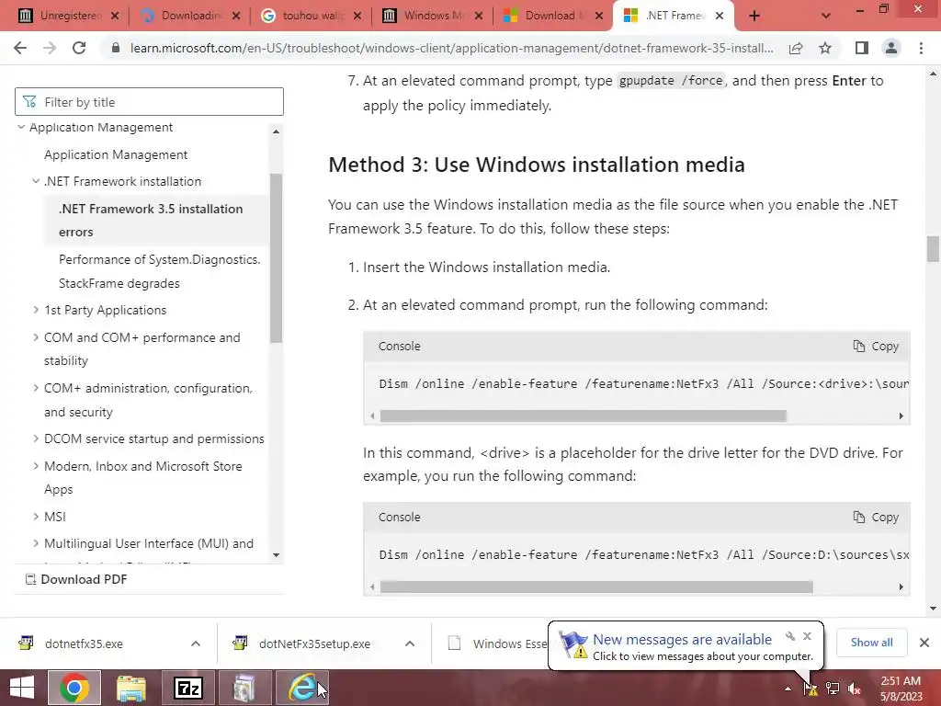Copy the D:\sources Dism command
This screenshot has width=941, height=706.
click(x=876, y=517)
